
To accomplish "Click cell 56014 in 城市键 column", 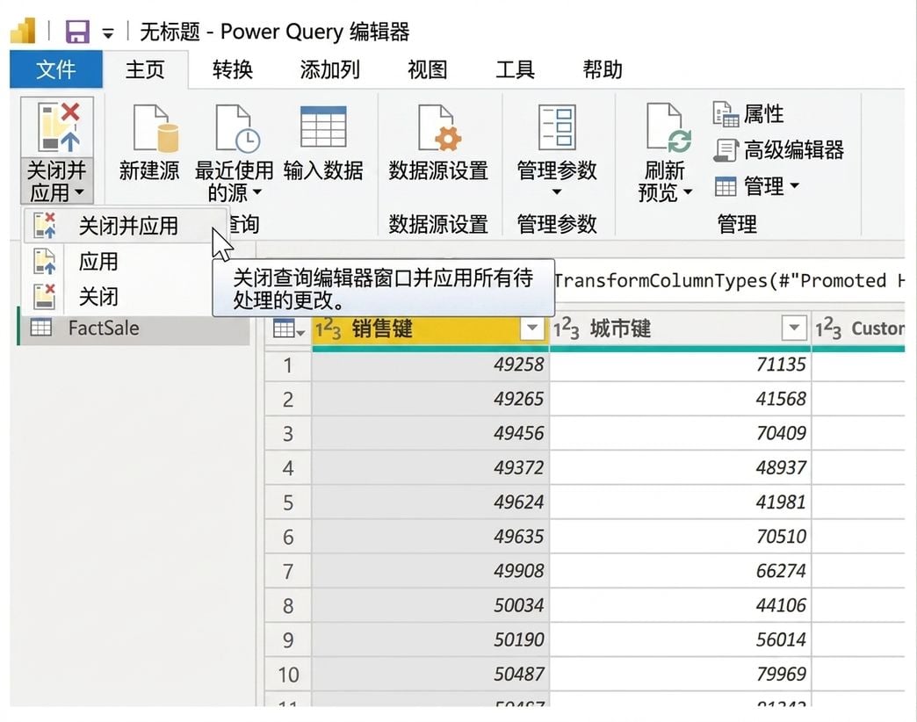I will [680, 640].
